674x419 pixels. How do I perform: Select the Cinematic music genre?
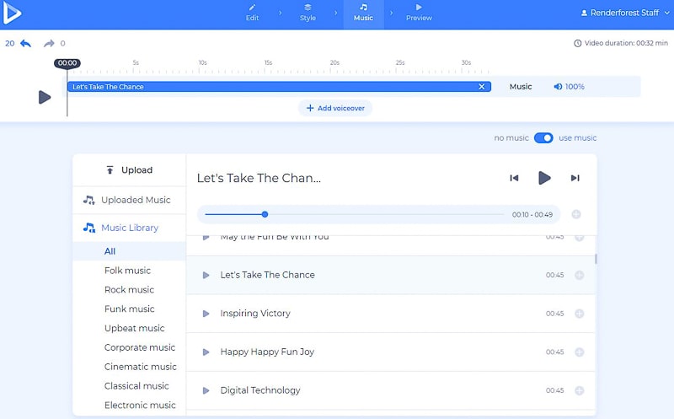click(x=140, y=367)
